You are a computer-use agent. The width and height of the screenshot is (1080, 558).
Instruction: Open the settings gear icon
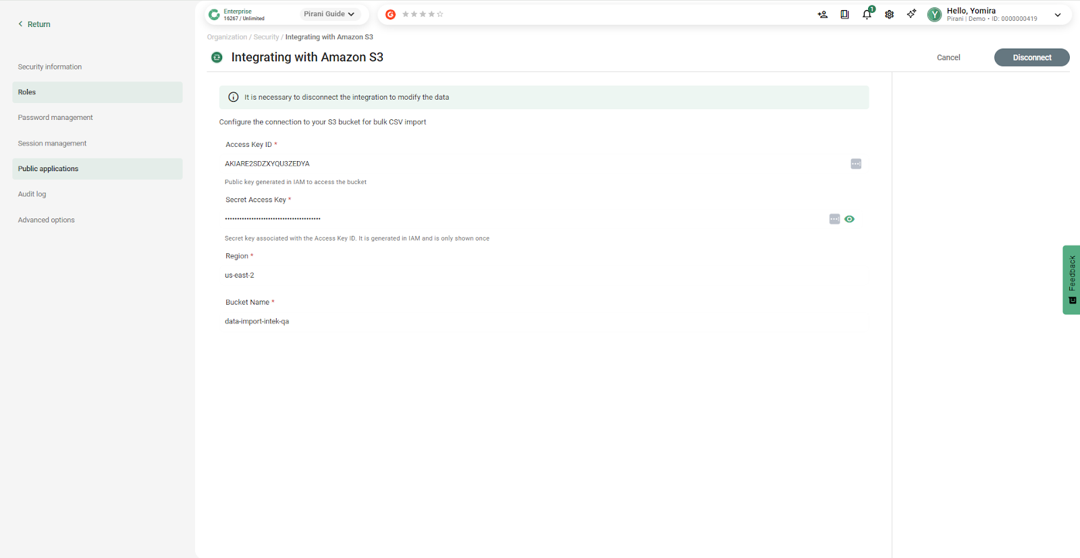(889, 14)
